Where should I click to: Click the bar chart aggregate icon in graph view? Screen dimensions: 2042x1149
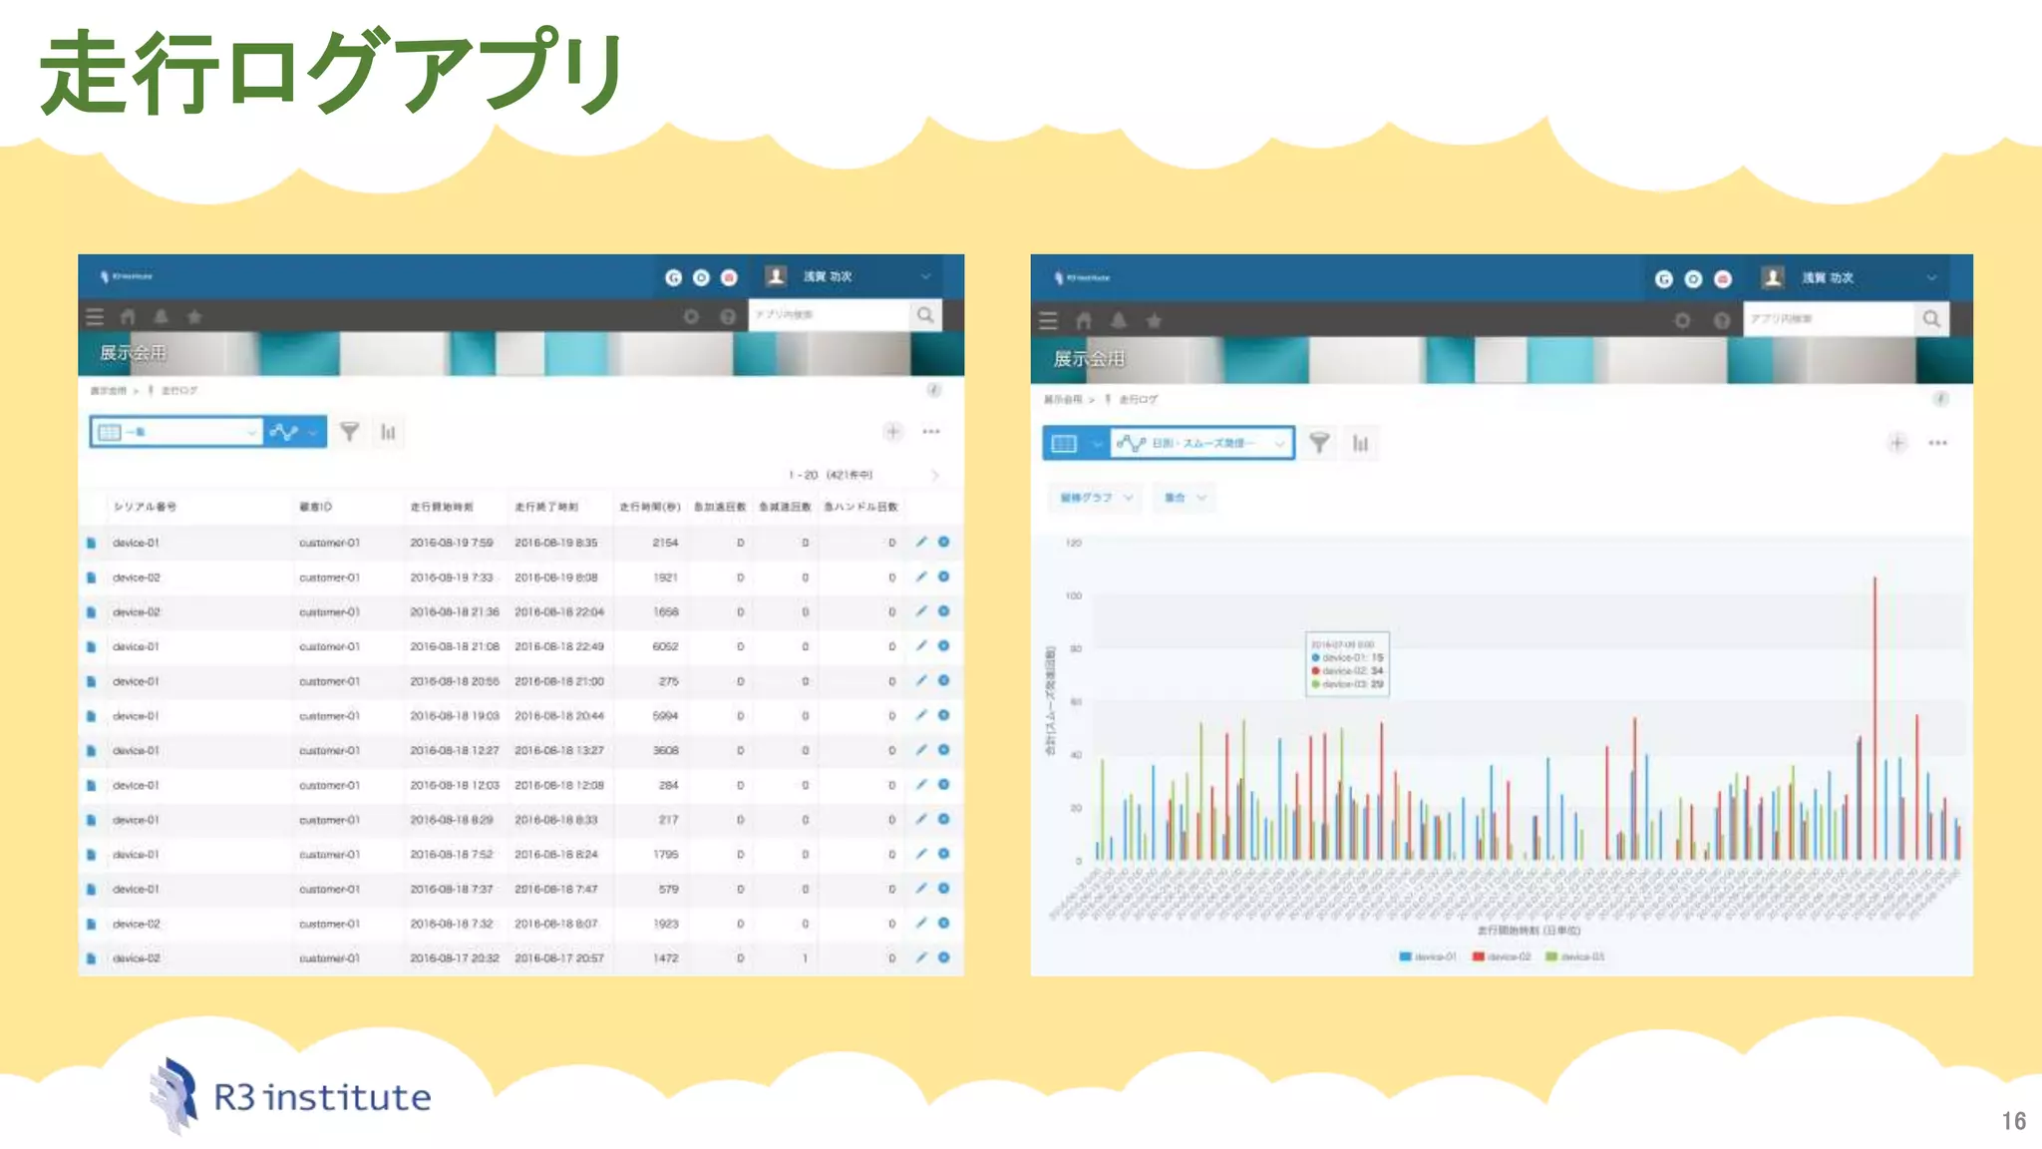(x=1360, y=444)
